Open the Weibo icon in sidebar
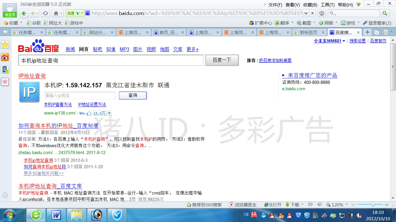 5,57
